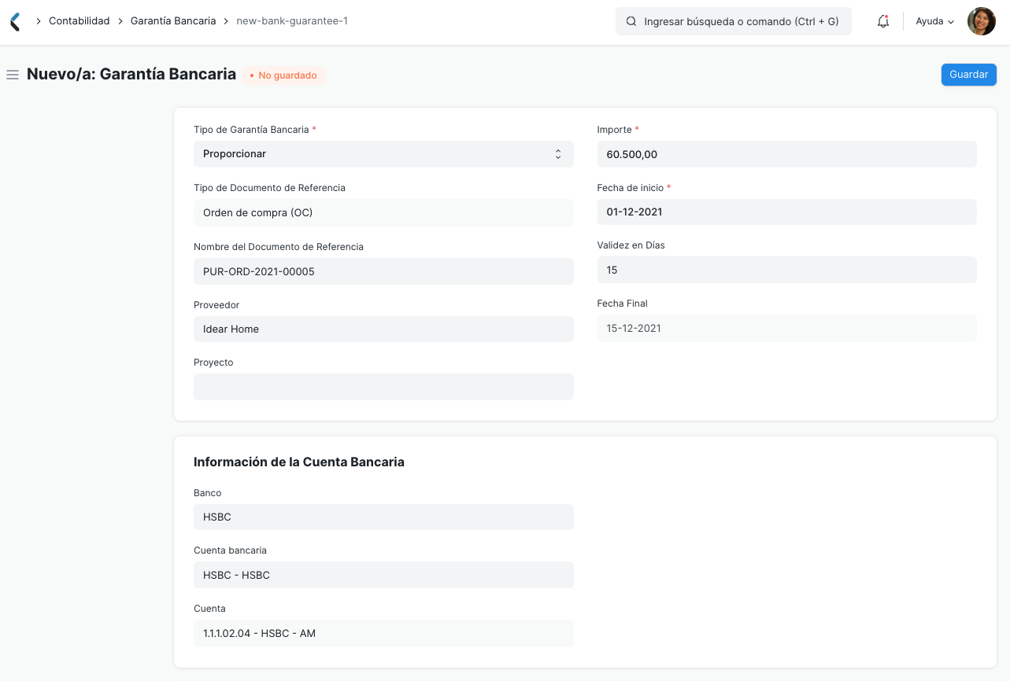
Task: Click the empty Proyecto field
Action: pos(383,387)
